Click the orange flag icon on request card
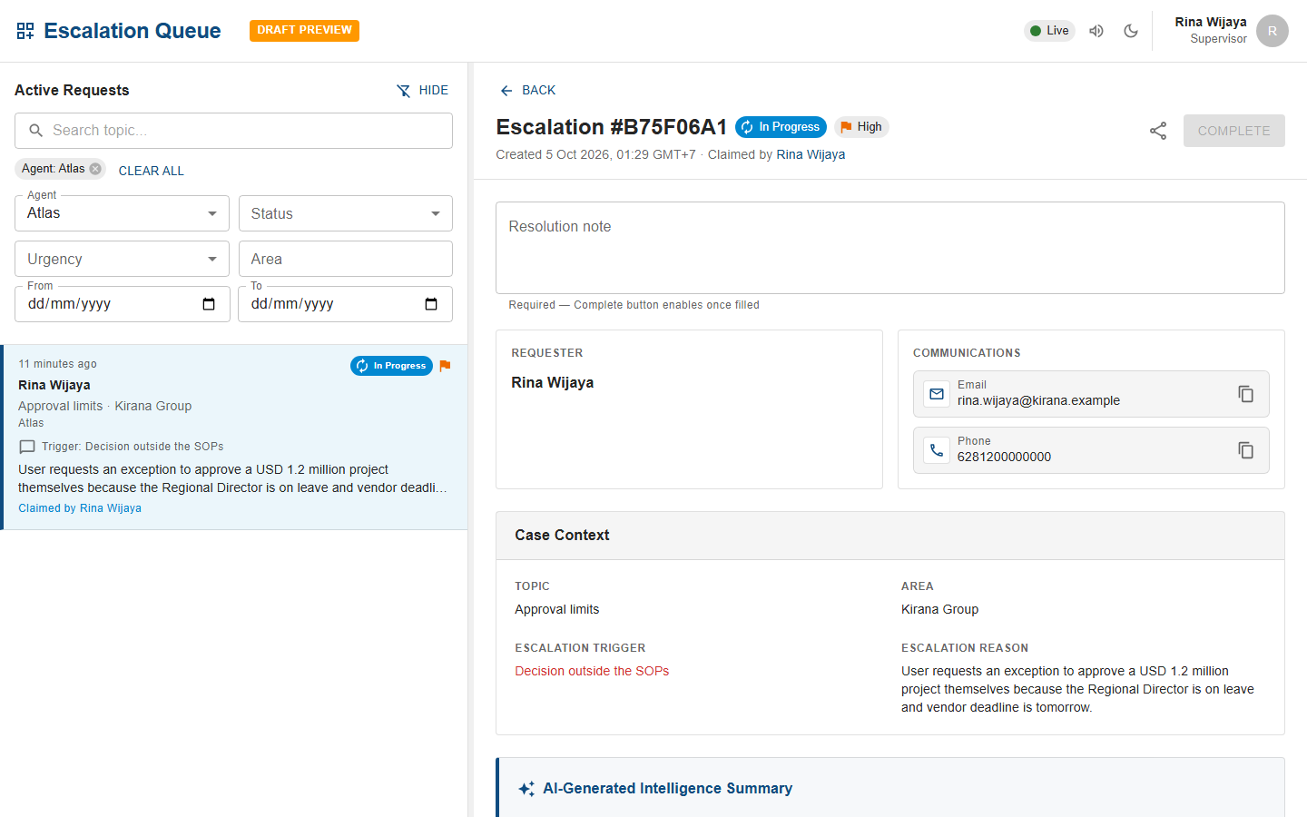This screenshot has height=817, width=1307. tap(445, 366)
